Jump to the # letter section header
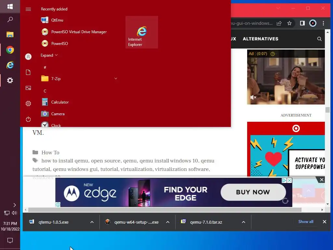 (x=45, y=67)
